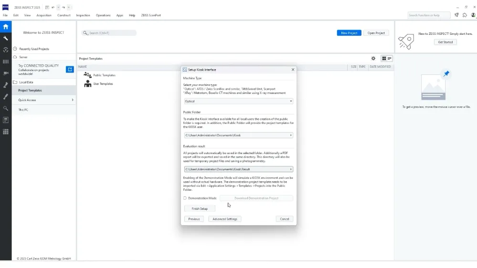Image resolution: width=477 pixels, height=268 pixels.
Task: Open the magnifier search icon in sidebar
Action: (x=5, y=108)
